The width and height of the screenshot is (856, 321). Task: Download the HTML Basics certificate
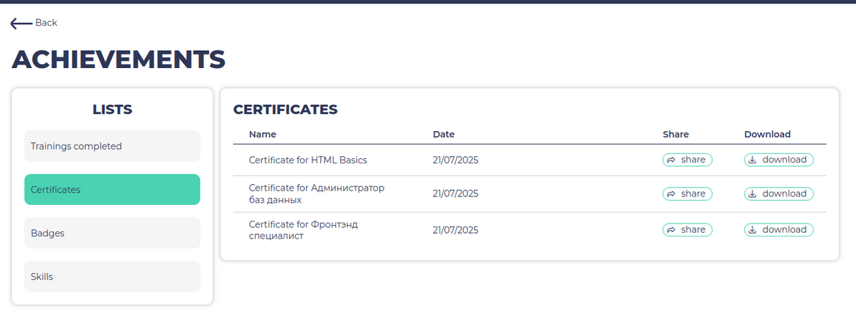pyautogui.click(x=778, y=160)
